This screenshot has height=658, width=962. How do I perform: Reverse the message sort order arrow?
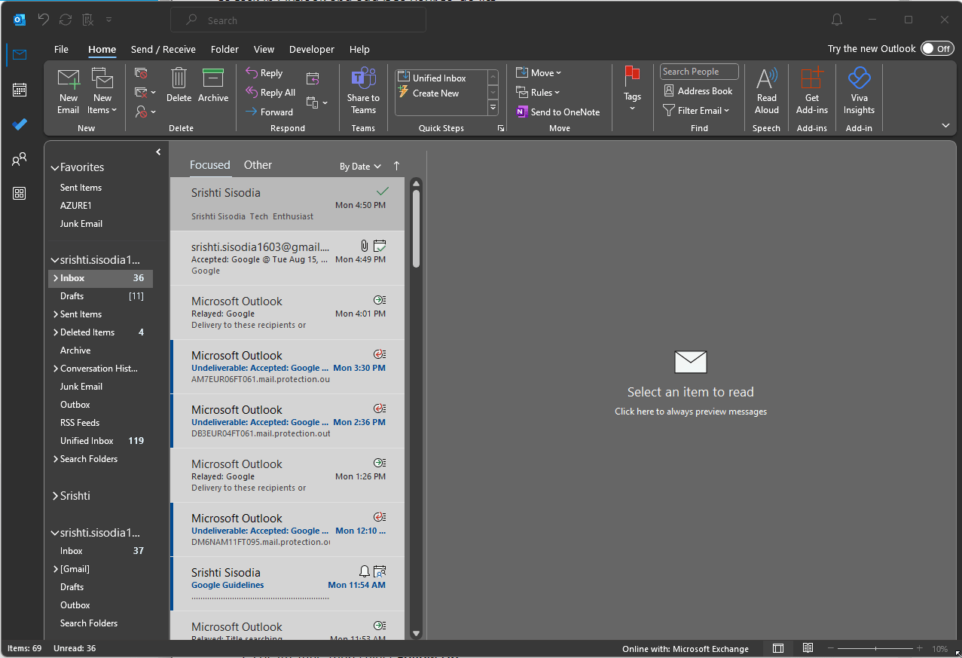coord(397,166)
